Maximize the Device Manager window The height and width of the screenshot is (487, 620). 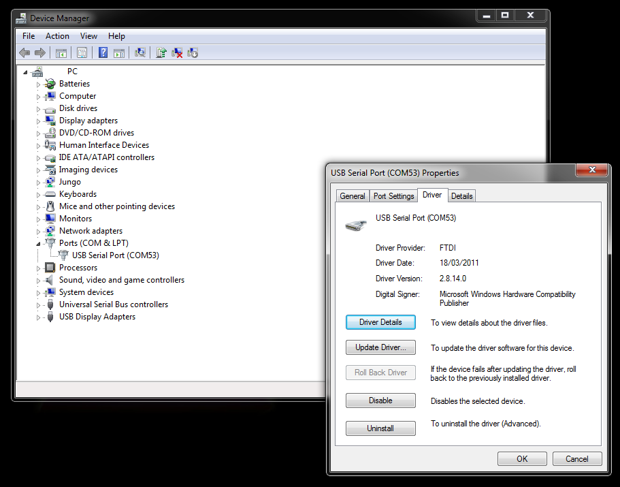pyautogui.click(x=505, y=15)
